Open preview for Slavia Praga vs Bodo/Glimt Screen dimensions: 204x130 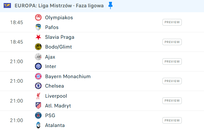[172, 42]
